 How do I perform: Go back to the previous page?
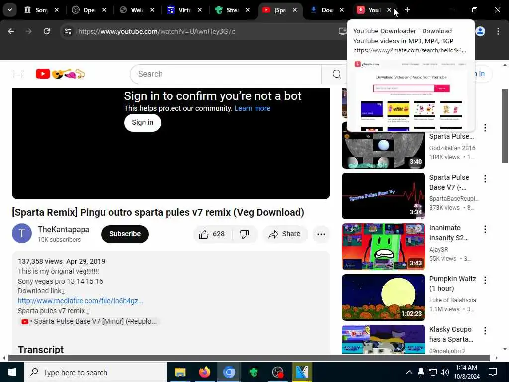tap(11, 31)
